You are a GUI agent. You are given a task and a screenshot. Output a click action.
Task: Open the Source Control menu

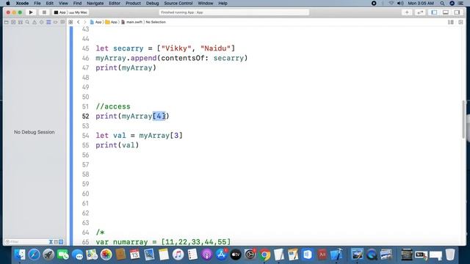[x=178, y=3]
